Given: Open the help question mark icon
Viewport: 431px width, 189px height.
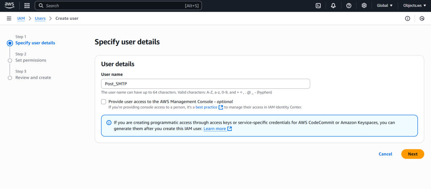Looking at the screenshot, I should click(349, 6).
